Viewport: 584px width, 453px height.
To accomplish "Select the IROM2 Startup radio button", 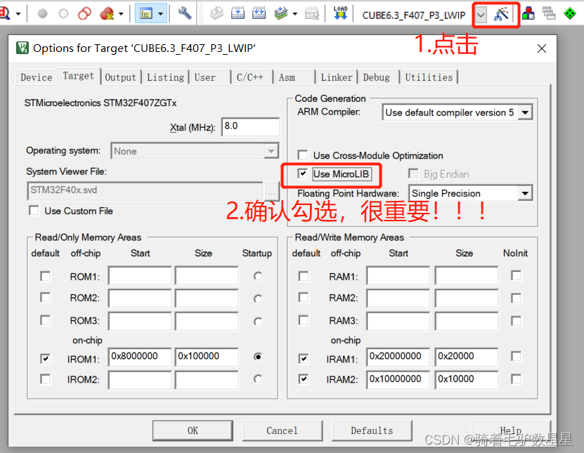I will (258, 379).
